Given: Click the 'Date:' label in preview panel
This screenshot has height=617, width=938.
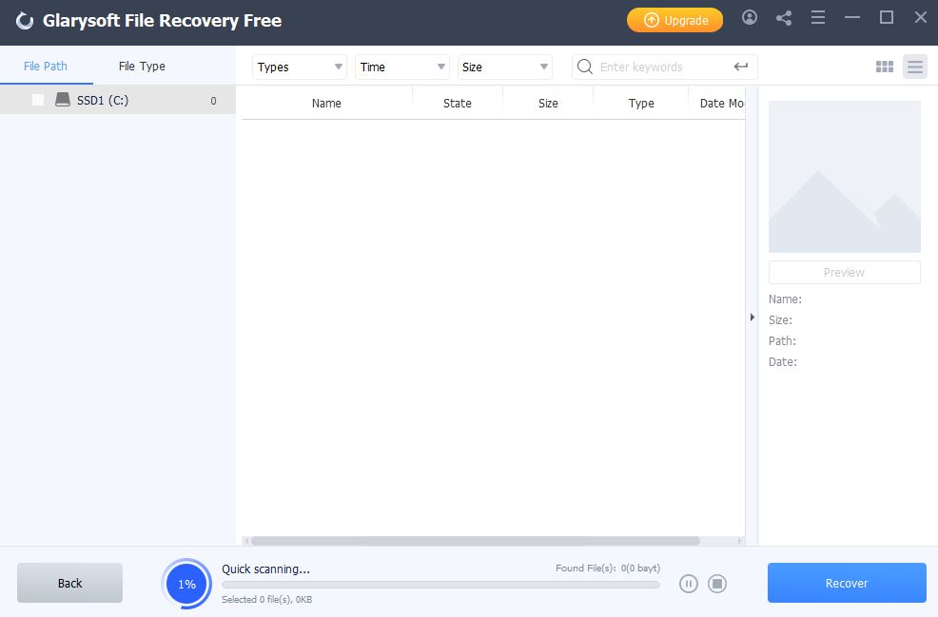Looking at the screenshot, I should 783,361.
